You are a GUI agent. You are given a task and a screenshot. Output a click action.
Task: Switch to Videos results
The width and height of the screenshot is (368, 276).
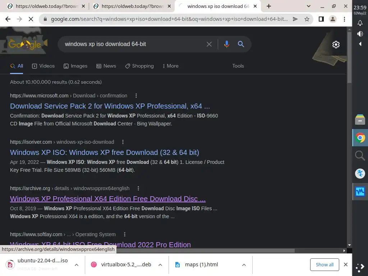tap(43, 66)
